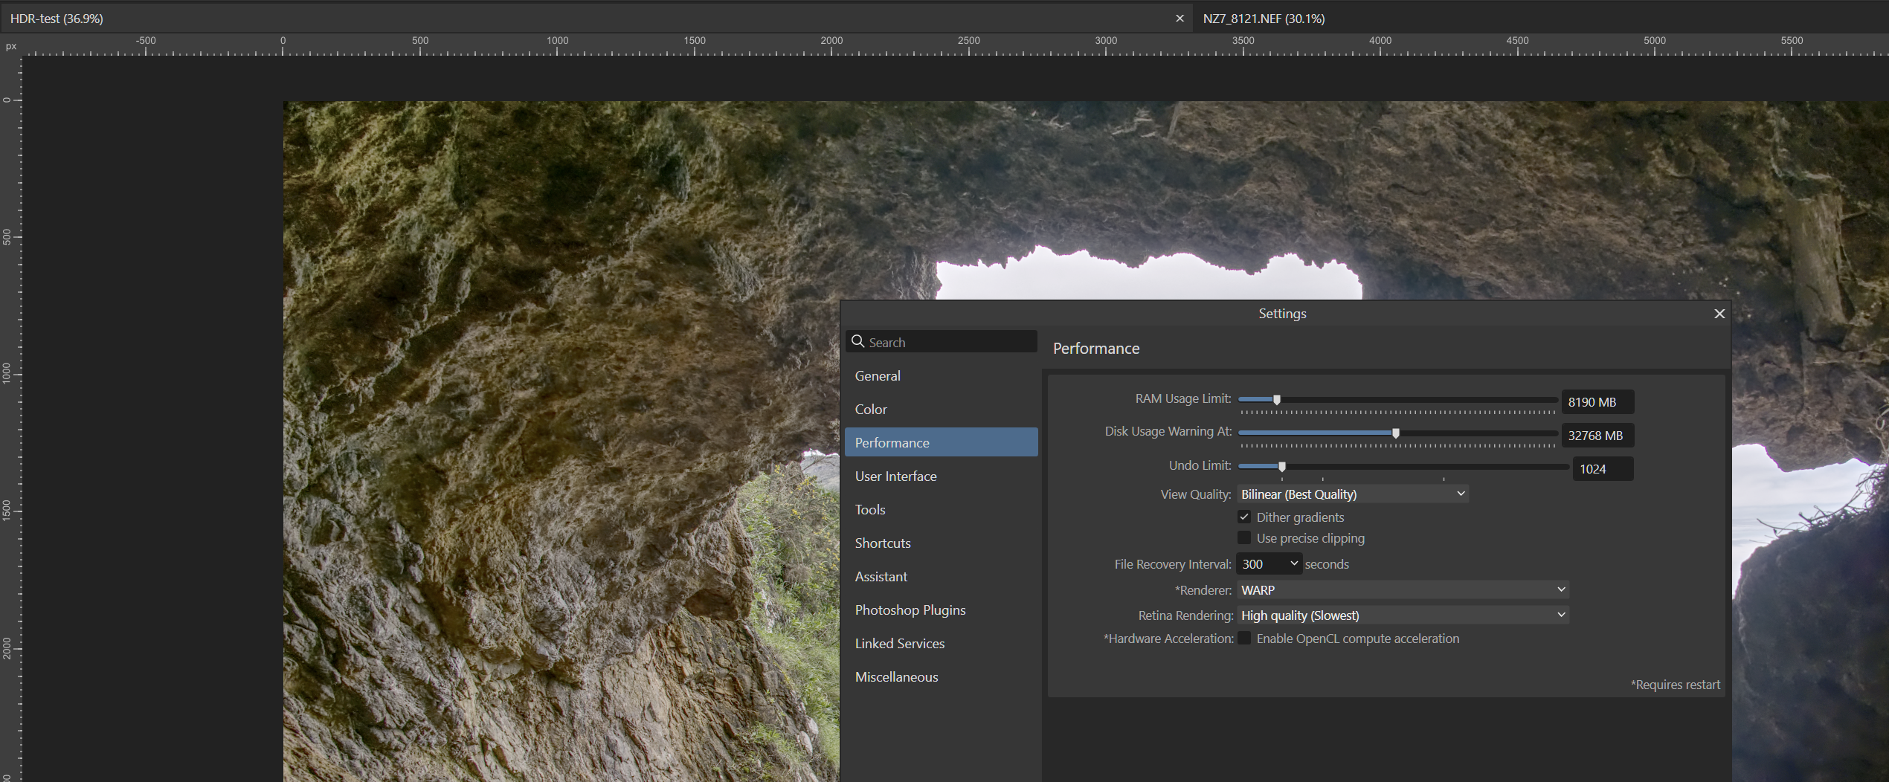Click the 1024 undo limit field

[x=1603, y=469]
